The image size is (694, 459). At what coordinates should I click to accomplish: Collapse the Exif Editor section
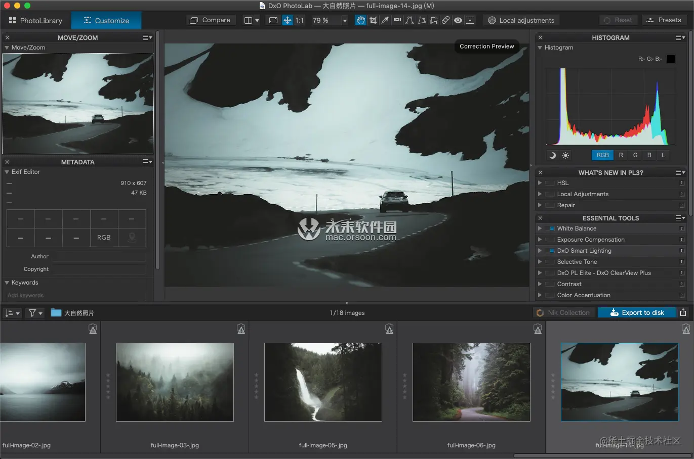[x=7, y=172]
